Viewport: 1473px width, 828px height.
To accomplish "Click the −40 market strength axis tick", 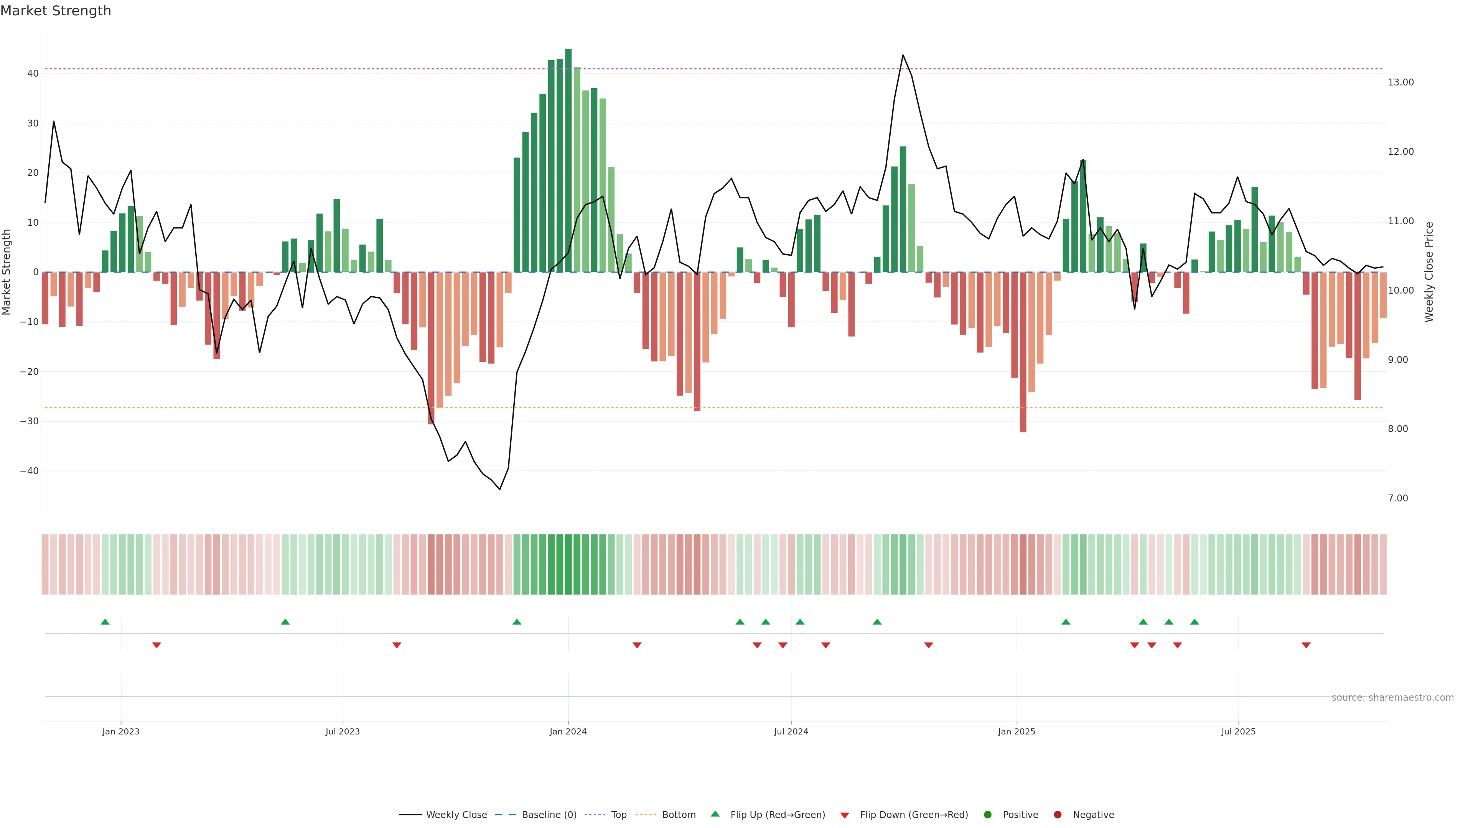I will tap(29, 471).
